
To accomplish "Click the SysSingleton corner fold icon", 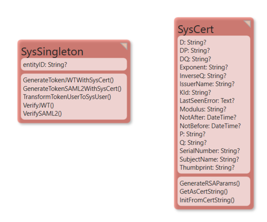I will (x=124, y=46).
